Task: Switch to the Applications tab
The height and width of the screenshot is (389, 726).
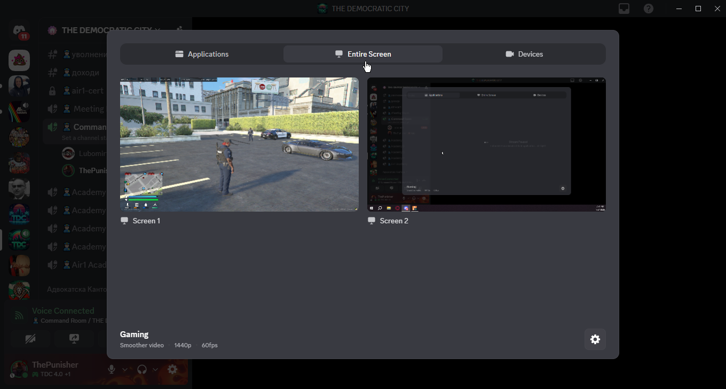Action: pyautogui.click(x=202, y=54)
